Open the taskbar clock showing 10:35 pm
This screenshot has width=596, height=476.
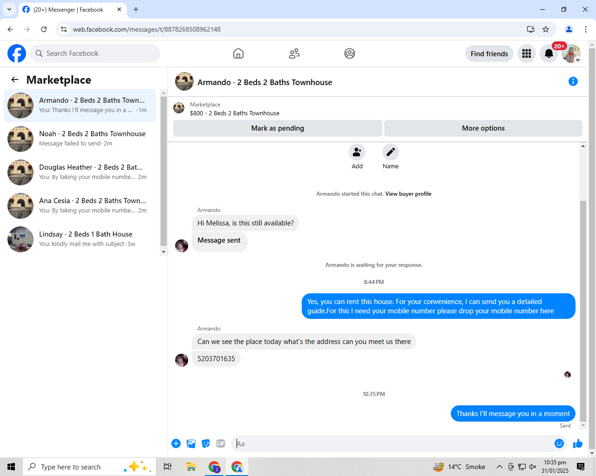click(555, 467)
